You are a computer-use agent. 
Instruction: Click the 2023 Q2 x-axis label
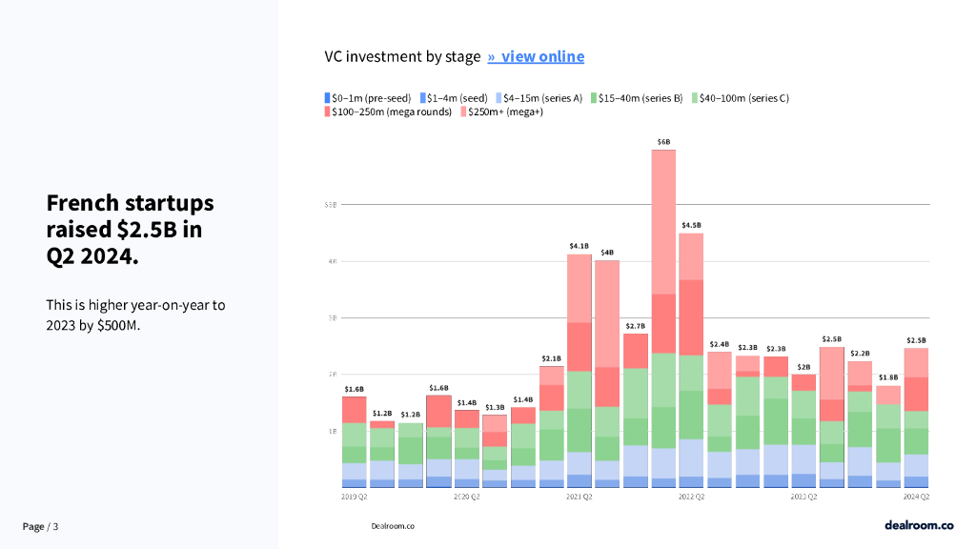click(804, 497)
